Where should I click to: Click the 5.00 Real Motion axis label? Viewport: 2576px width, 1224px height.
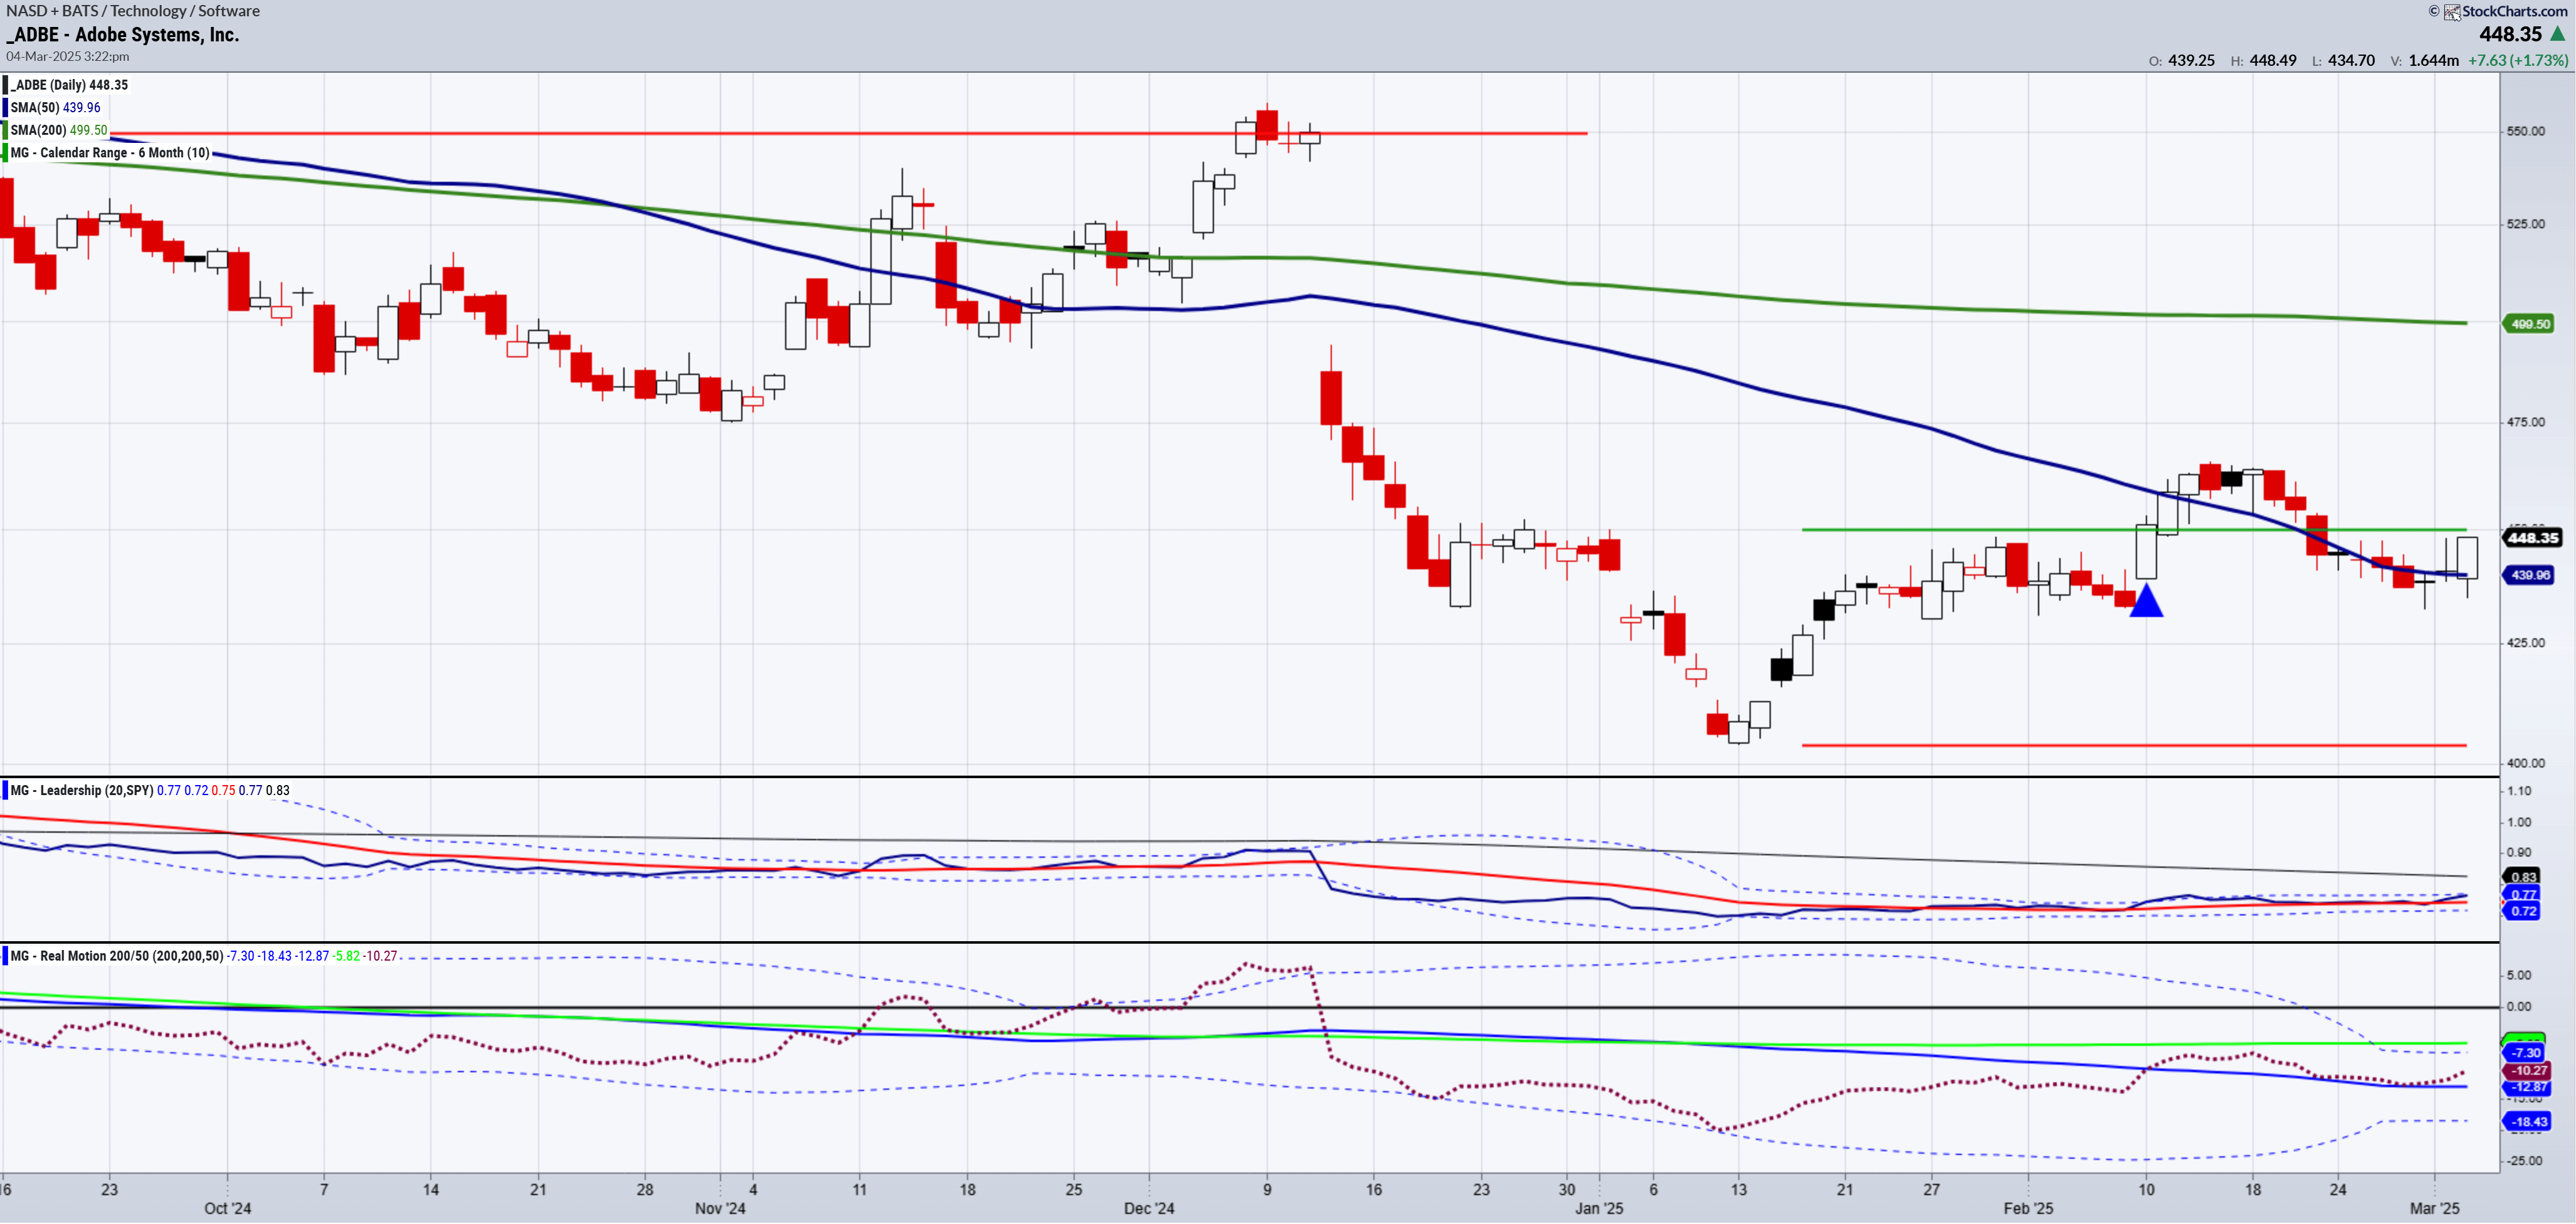tap(2518, 975)
